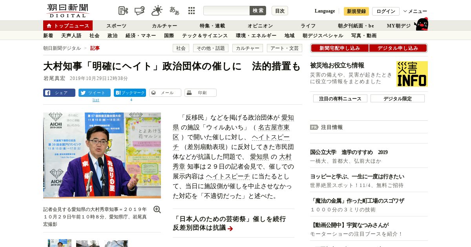Click the 社会 category tag
This screenshot has width=471, height=247.
pyautogui.click(x=181, y=48)
